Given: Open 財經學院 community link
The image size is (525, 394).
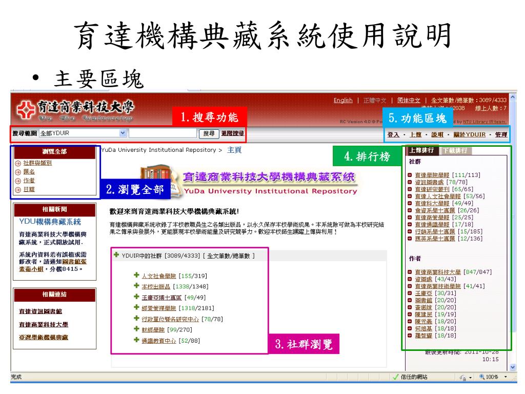Looking at the screenshot, I should (x=153, y=330).
